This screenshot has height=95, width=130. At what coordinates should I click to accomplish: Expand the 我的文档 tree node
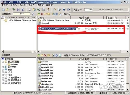coord(3,67)
